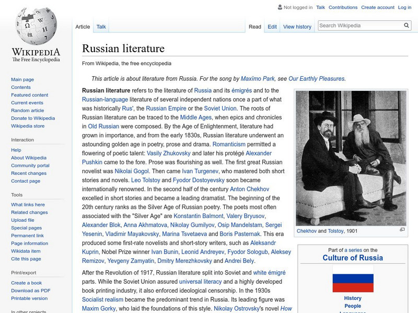Switch to the Talk tab next to Article
This screenshot has height=313, width=418.
(101, 27)
